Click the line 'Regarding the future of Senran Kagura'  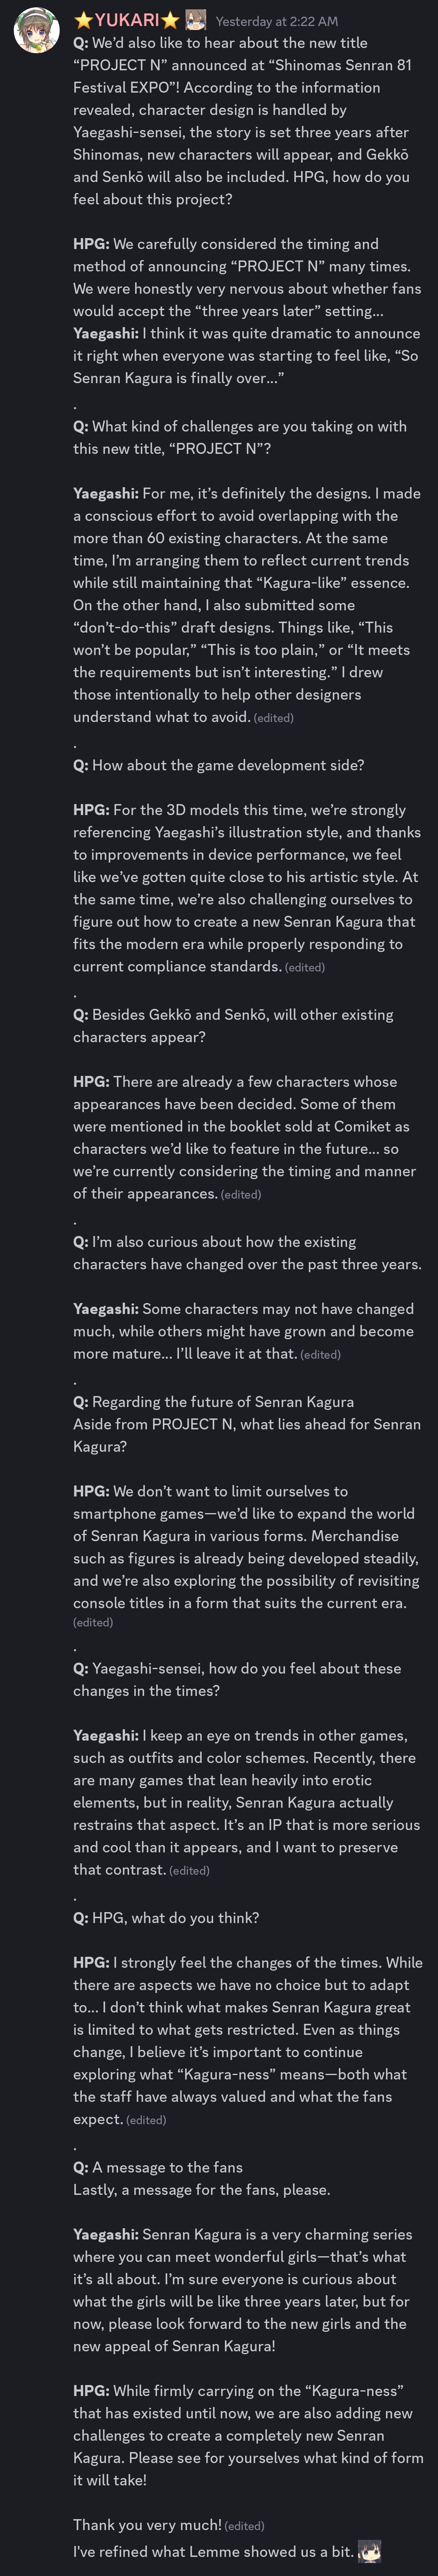[x=213, y=1402]
